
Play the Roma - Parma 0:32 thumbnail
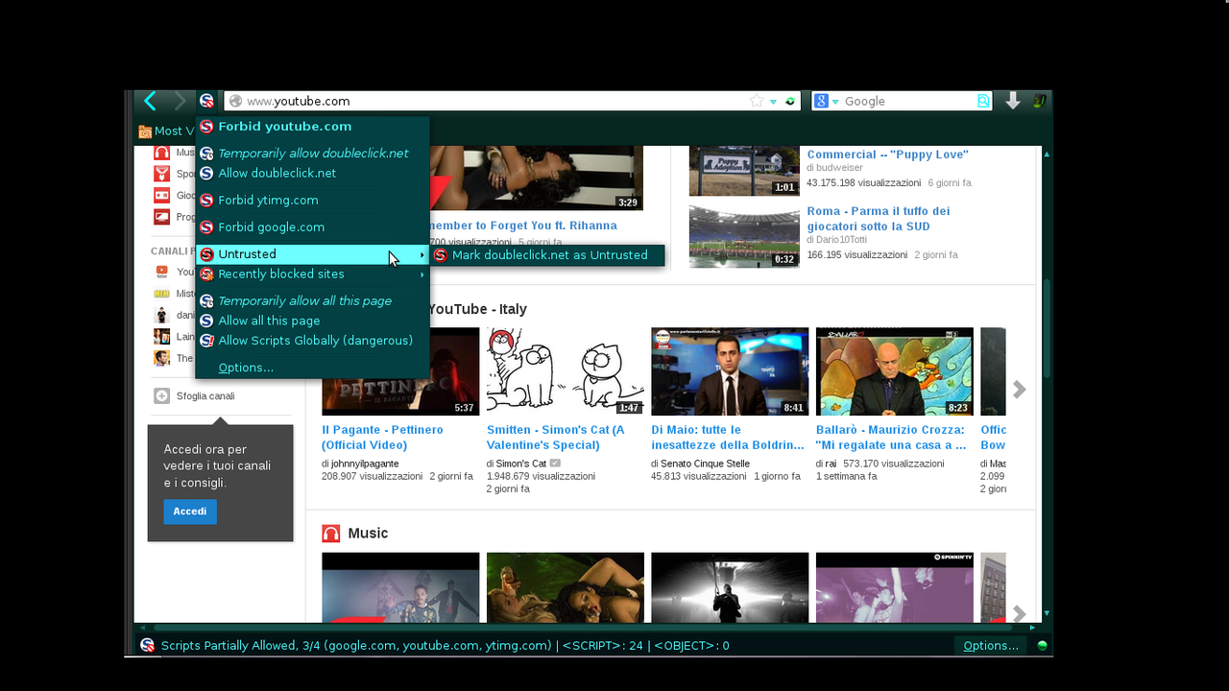tap(744, 236)
